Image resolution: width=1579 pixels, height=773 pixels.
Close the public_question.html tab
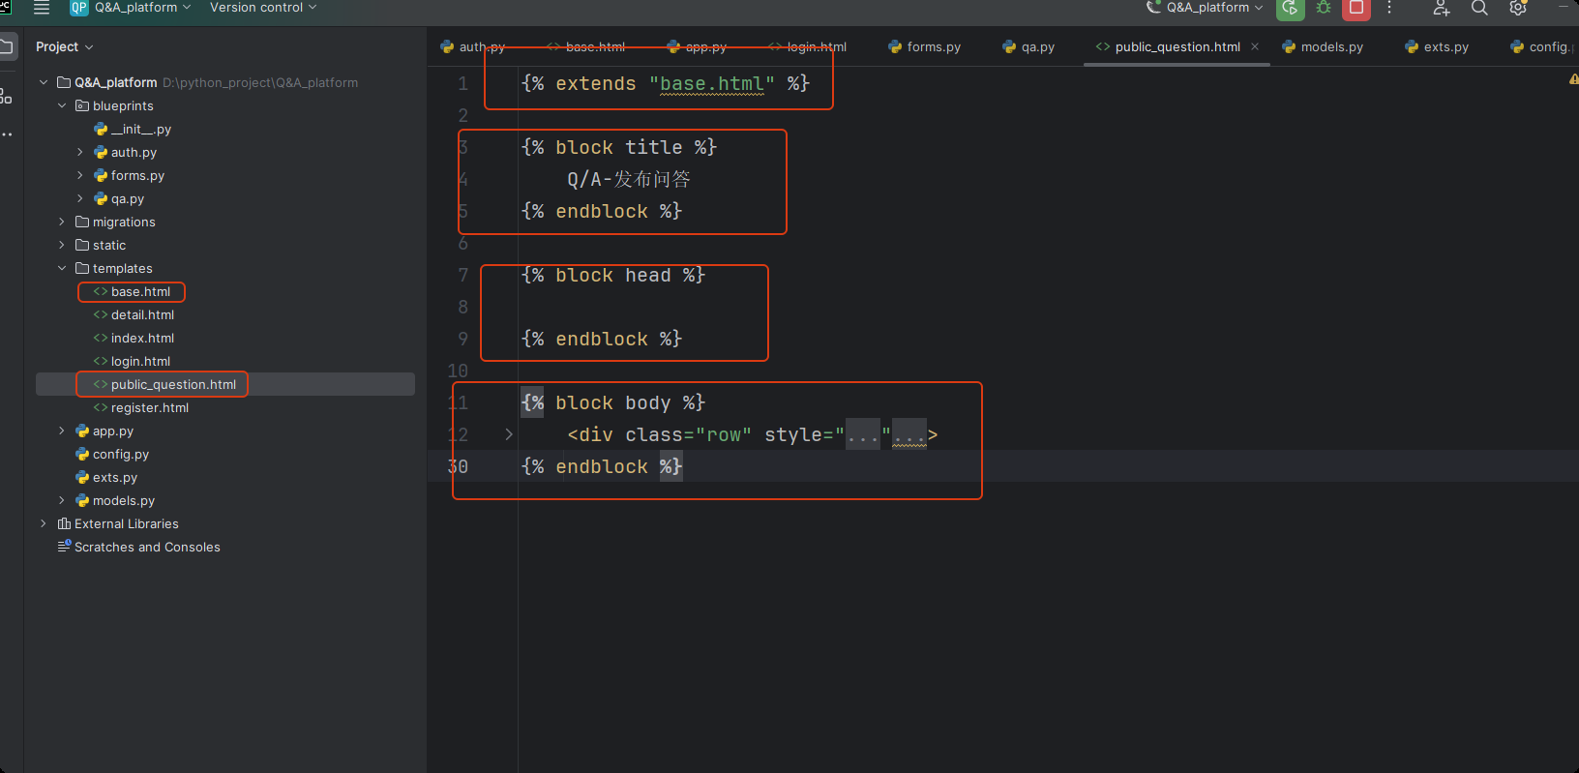1255,46
